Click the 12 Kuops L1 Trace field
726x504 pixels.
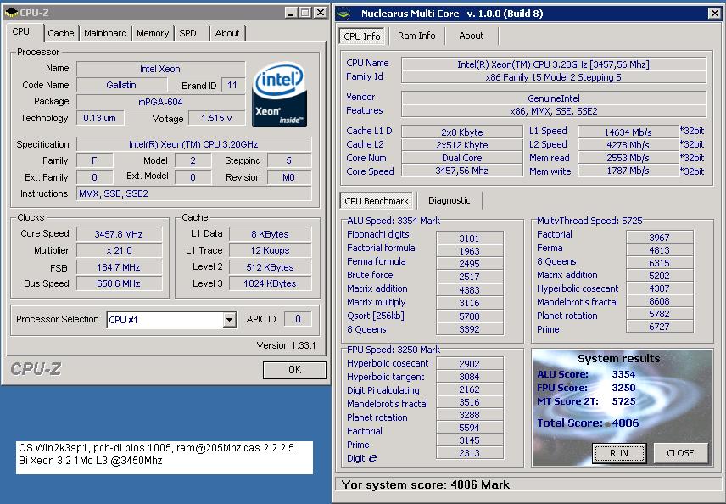(x=270, y=250)
